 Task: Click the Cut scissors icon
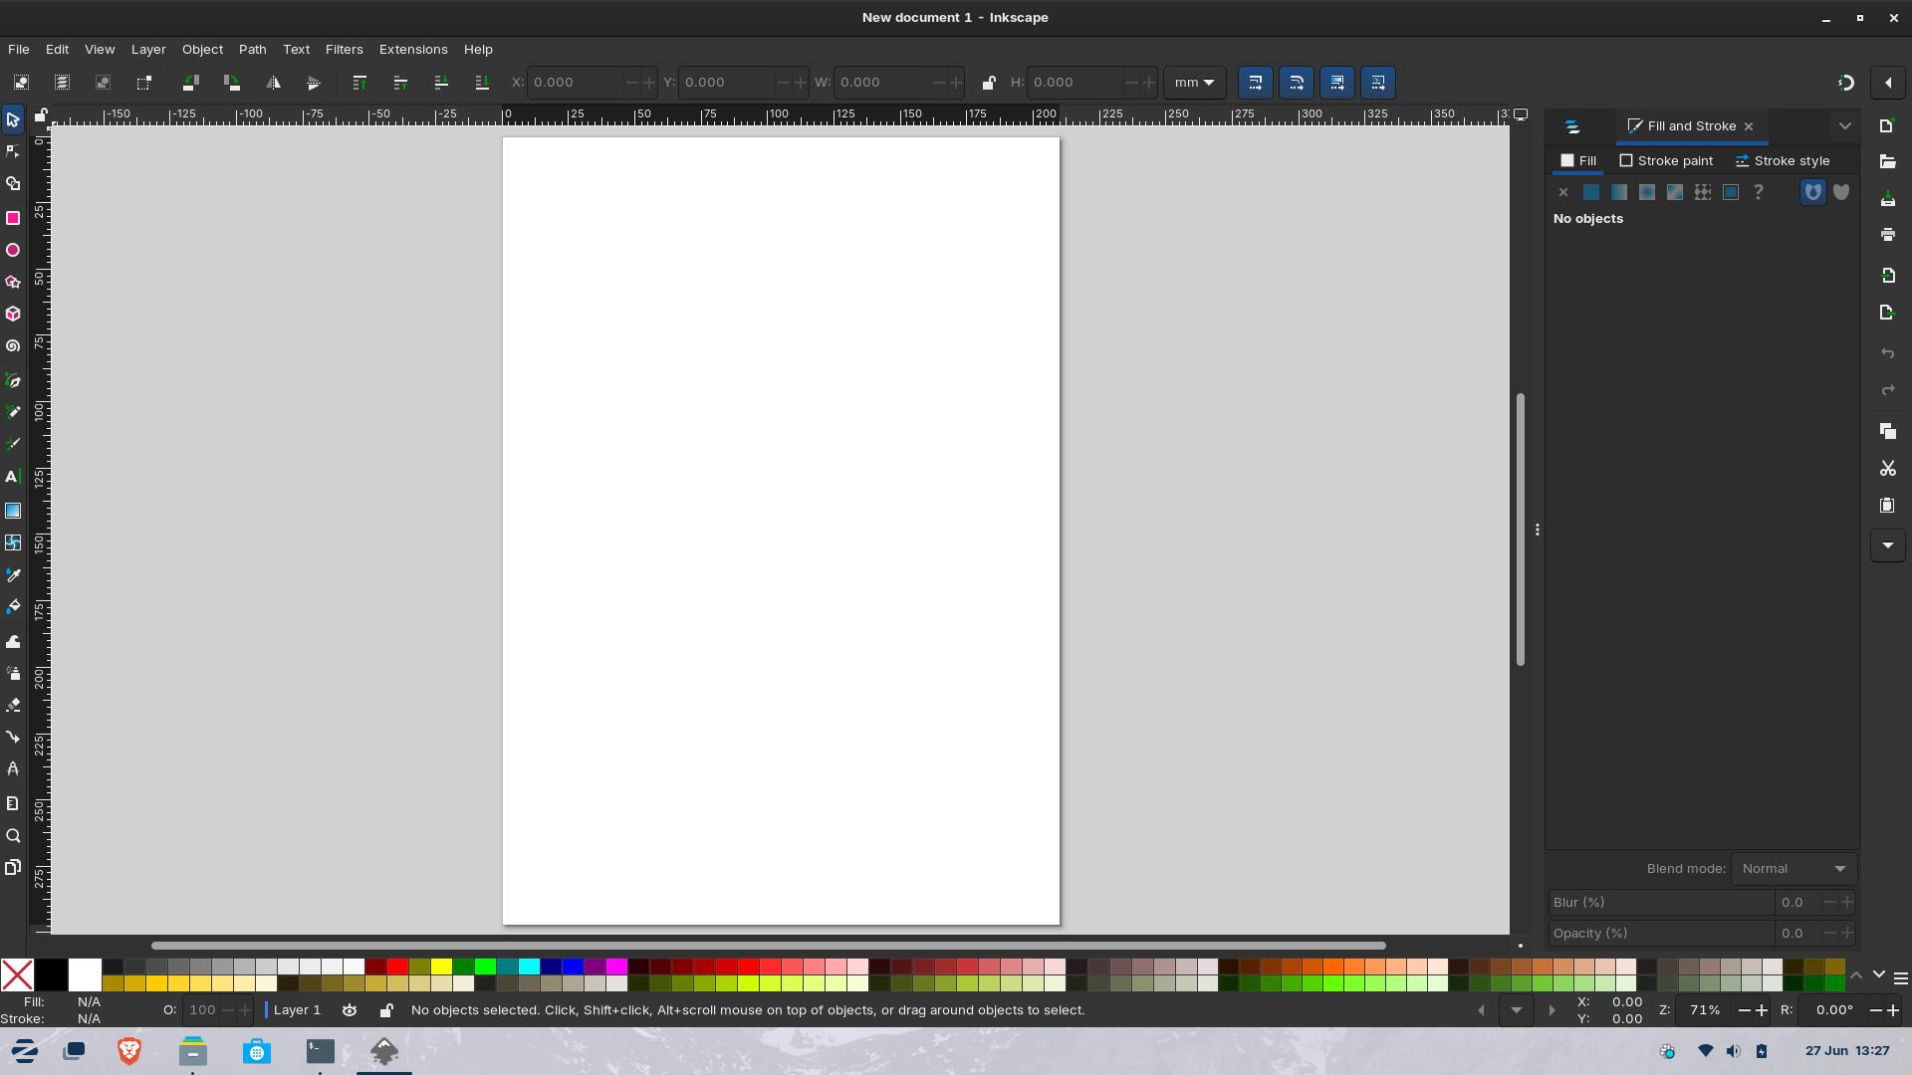pyautogui.click(x=1887, y=468)
